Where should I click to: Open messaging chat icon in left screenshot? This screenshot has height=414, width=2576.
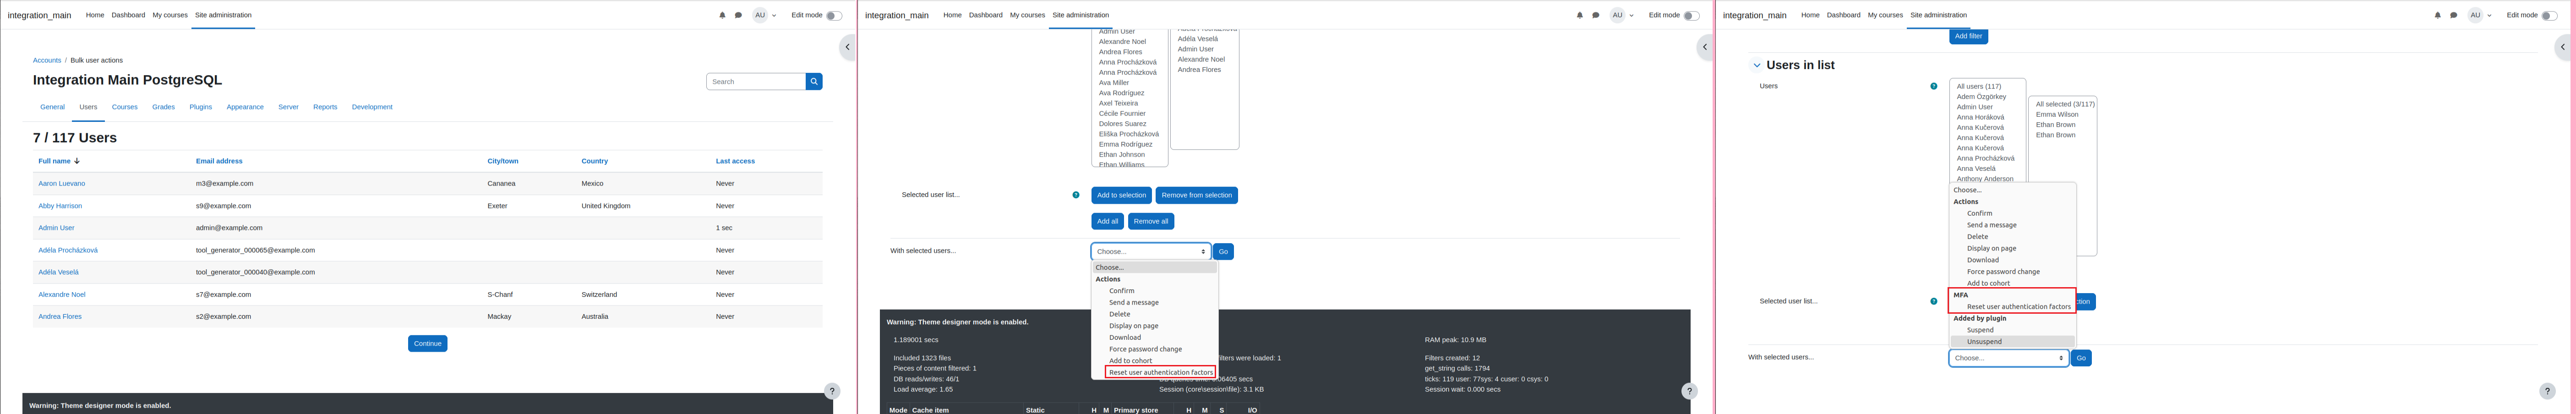[x=738, y=15]
